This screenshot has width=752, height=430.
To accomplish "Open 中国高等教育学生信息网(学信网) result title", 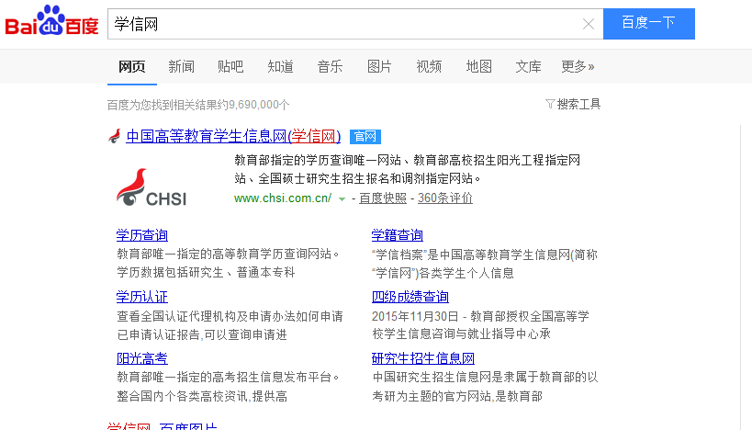I will [x=233, y=136].
